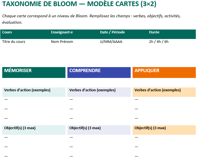Click first dash line under MÉMORISER verbes
This screenshot has width=200, height=162.
[6, 99]
